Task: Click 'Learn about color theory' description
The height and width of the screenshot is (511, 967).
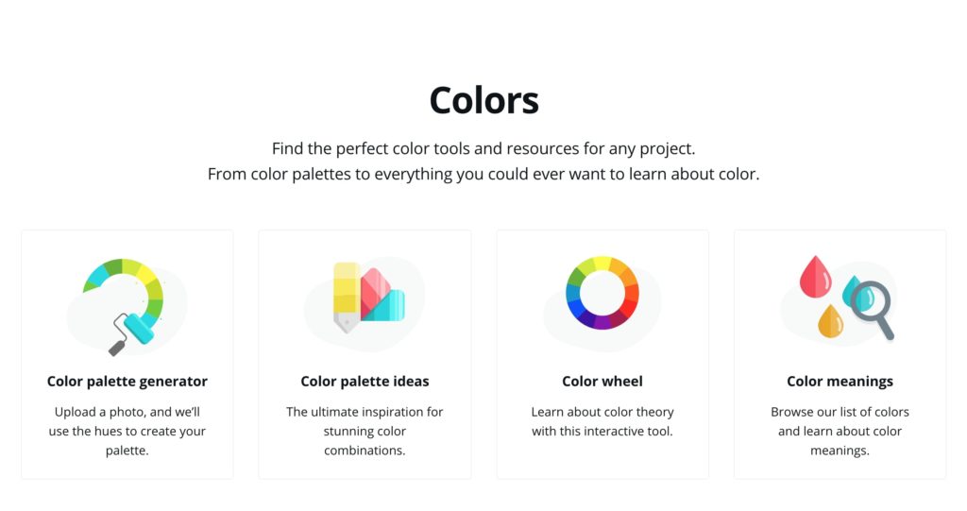Action: pyautogui.click(x=602, y=421)
